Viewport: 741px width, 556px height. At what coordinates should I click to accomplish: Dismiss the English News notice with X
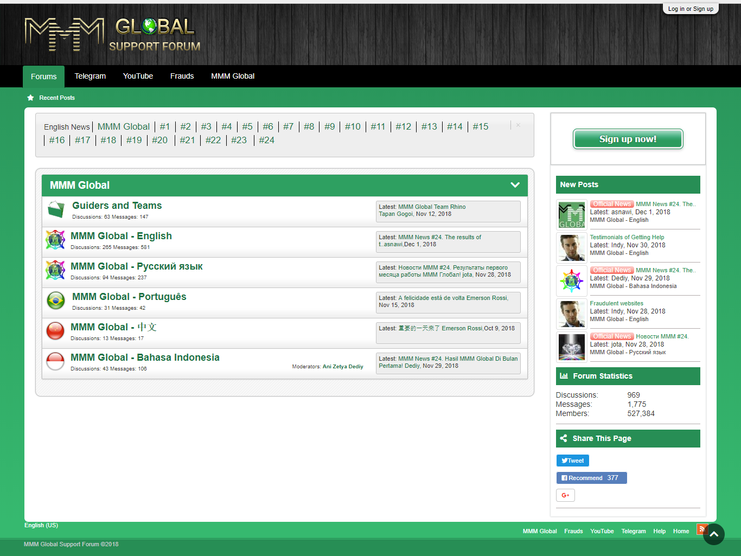(x=518, y=125)
